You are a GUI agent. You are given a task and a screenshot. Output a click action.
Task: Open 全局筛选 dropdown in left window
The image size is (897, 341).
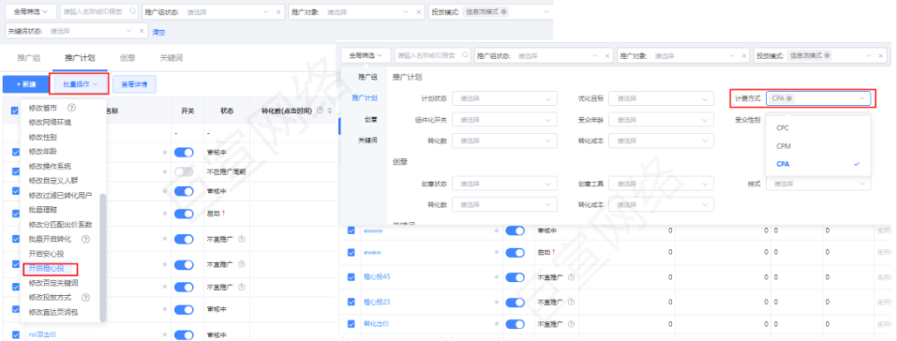click(x=31, y=12)
